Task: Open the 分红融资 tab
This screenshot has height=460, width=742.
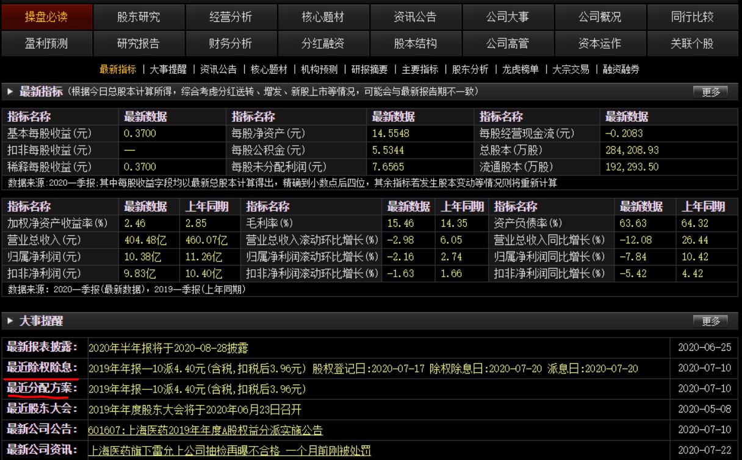Action: [x=323, y=43]
